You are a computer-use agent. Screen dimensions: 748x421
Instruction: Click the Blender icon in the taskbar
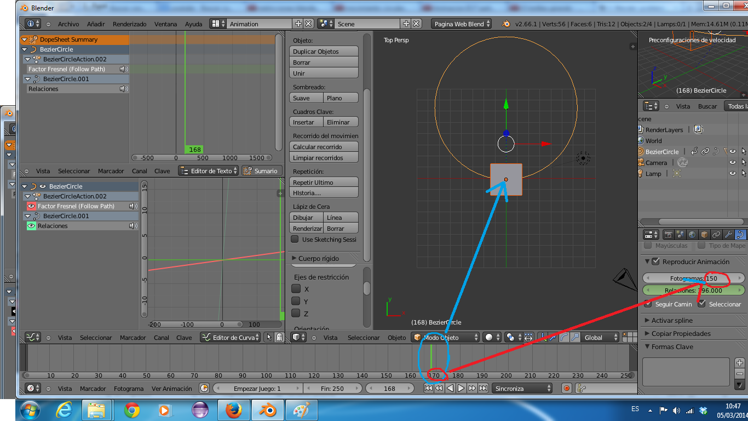click(268, 410)
